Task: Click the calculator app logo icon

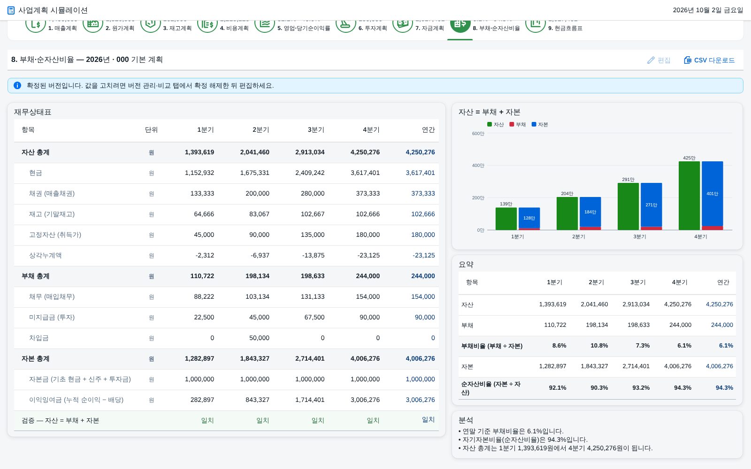Action: (11, 10)
